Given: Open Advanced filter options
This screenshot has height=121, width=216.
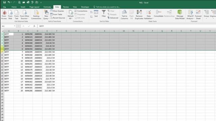Looking at the screenshot, I should coord(113,18).
